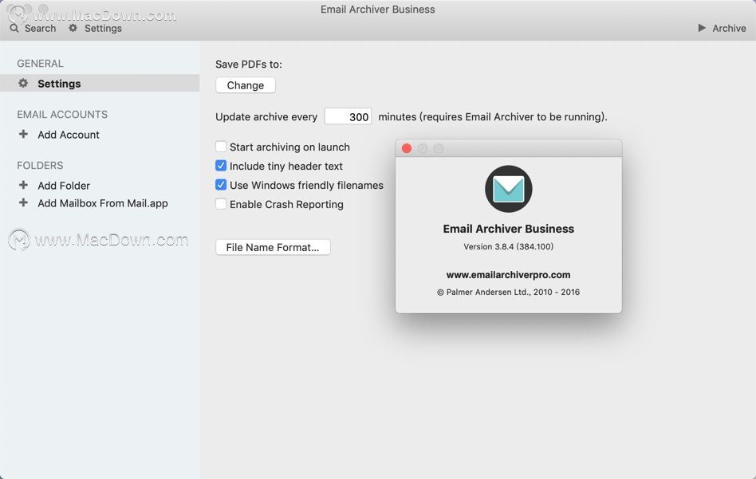756x479 pixels.
Task: Select the Settings gear in sidebar
Action: point(23,84)
